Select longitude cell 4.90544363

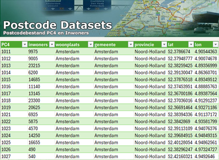point(206,51)
